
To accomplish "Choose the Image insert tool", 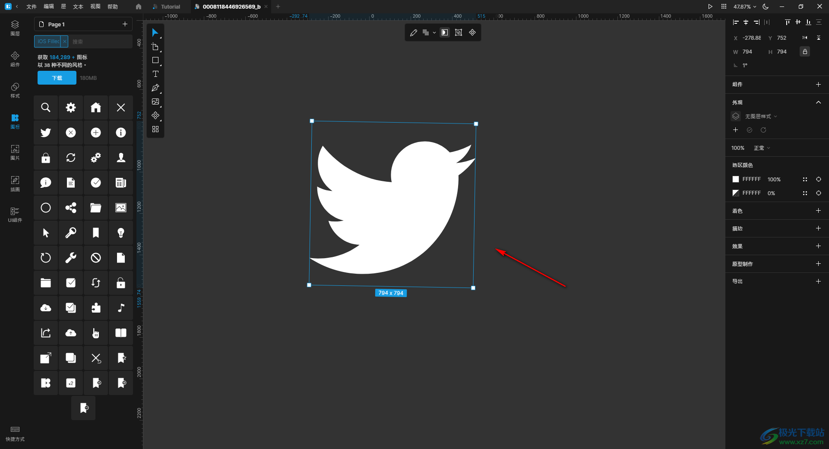I will [x=155, y=102].
